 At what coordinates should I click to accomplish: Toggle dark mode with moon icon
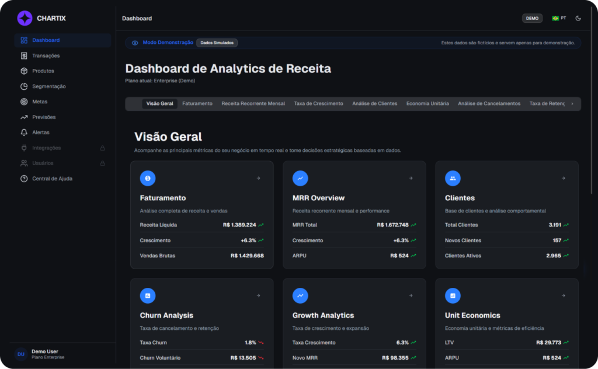(x=578, y=18)
